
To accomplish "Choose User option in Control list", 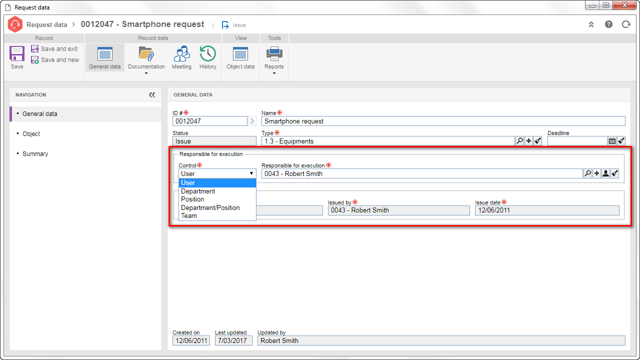I will [x=217, y=182].
